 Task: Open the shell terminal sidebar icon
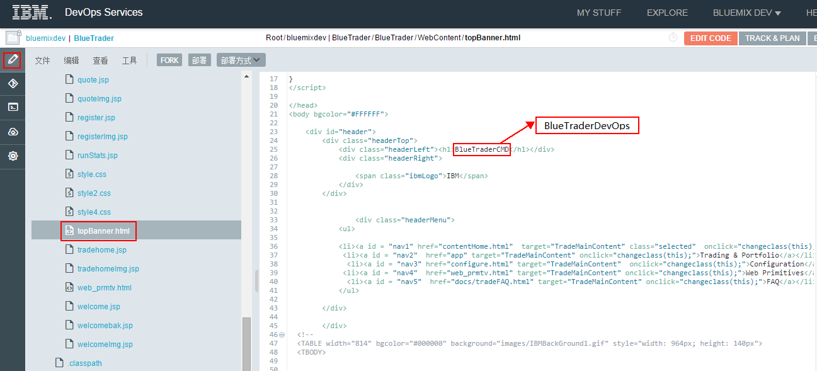click(13, 107)
